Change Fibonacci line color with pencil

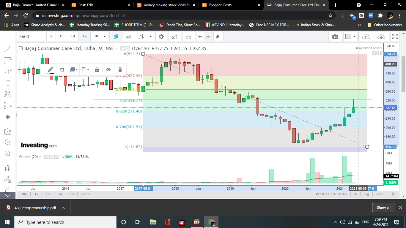(51, 70)
